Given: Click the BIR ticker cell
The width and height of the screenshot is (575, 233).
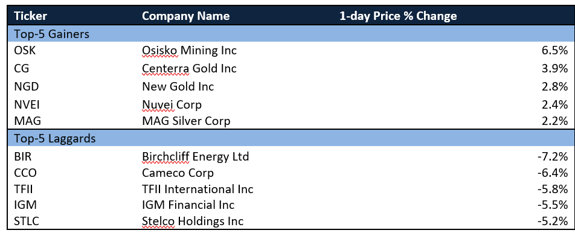Looking at the screenshot, I should point(24,156).
